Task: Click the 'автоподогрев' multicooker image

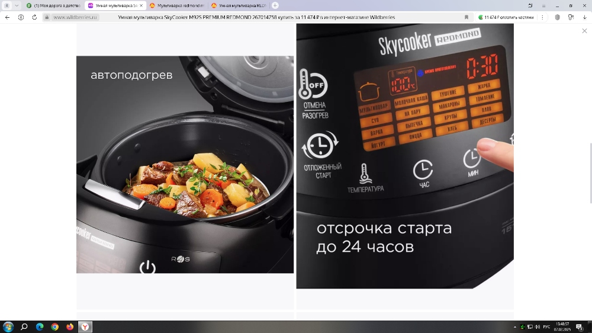Action: (185, 164)
